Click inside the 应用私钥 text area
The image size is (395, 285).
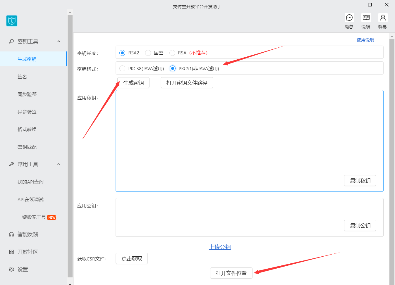[250, 141]
